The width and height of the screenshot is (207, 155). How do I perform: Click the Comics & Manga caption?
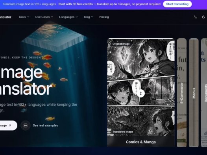tap(141, 142)
